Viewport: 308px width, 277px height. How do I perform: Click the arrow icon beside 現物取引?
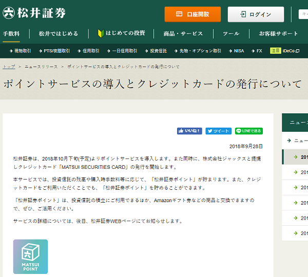tap(11, 51)
